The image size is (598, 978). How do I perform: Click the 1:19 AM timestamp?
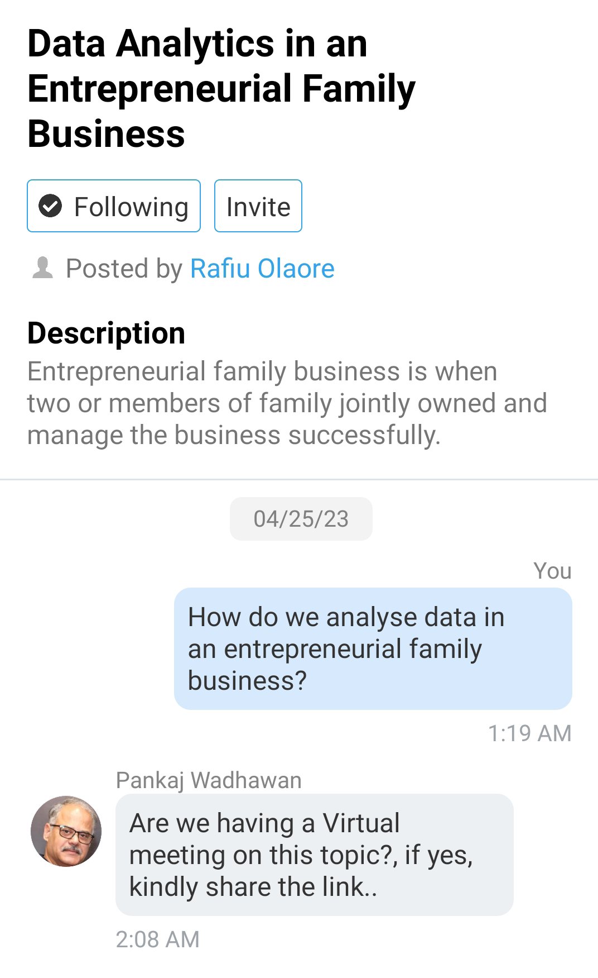(529, 733)
